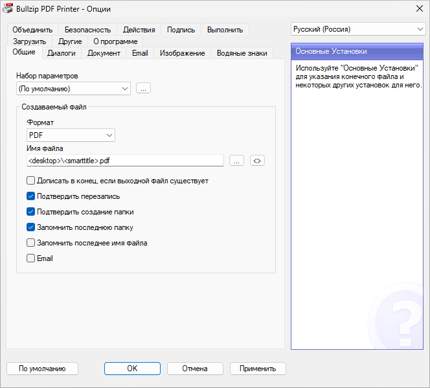Open parameter set management ... button
This screenshot has width=430, height=388.
click(143, 88)
